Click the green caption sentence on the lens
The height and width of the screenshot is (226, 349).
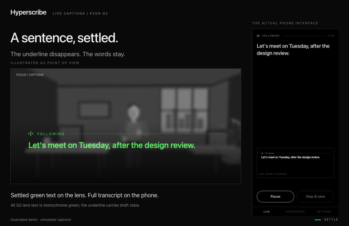pos(112,145)
